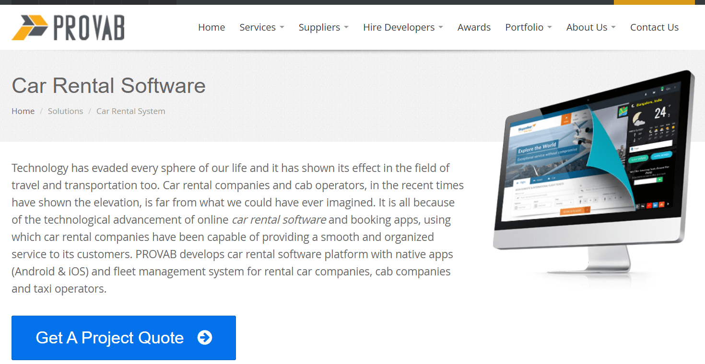This screenshot has width=705, height=364.
Task: Open the About Us menu label
Action: [587, 27]
